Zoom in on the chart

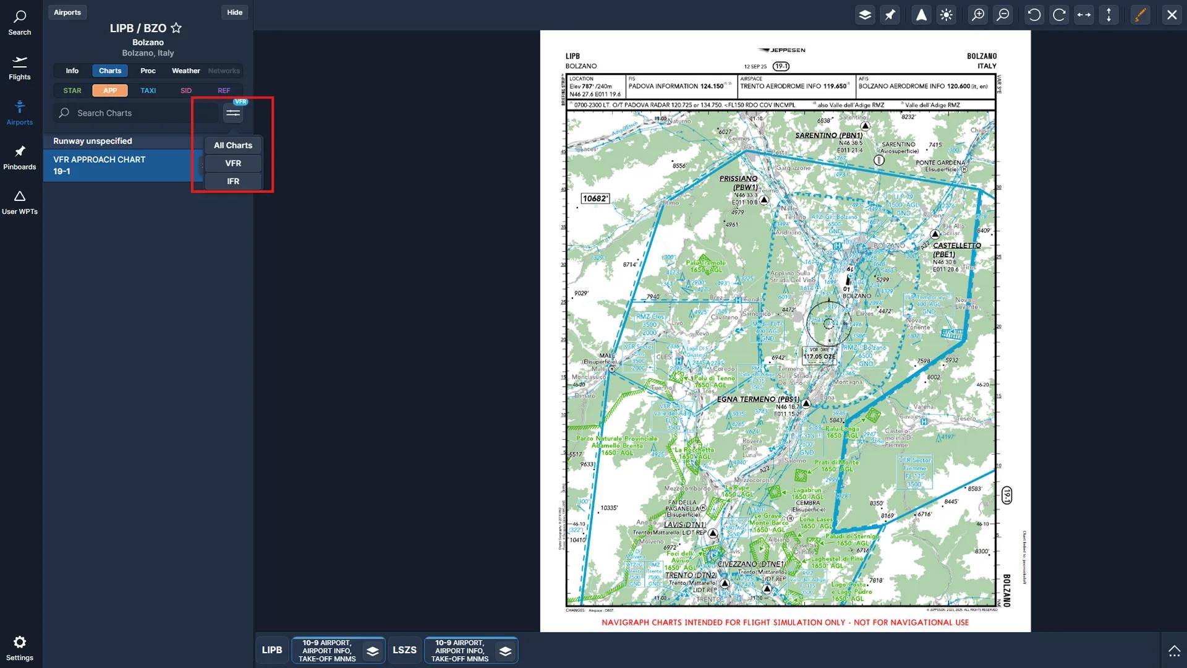(977, 14)
